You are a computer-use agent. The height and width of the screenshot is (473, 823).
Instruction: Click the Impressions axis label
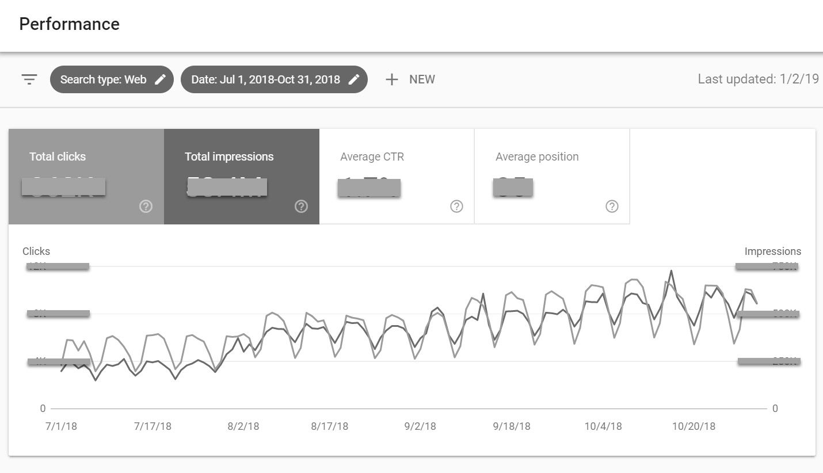[x=773, y=251]
